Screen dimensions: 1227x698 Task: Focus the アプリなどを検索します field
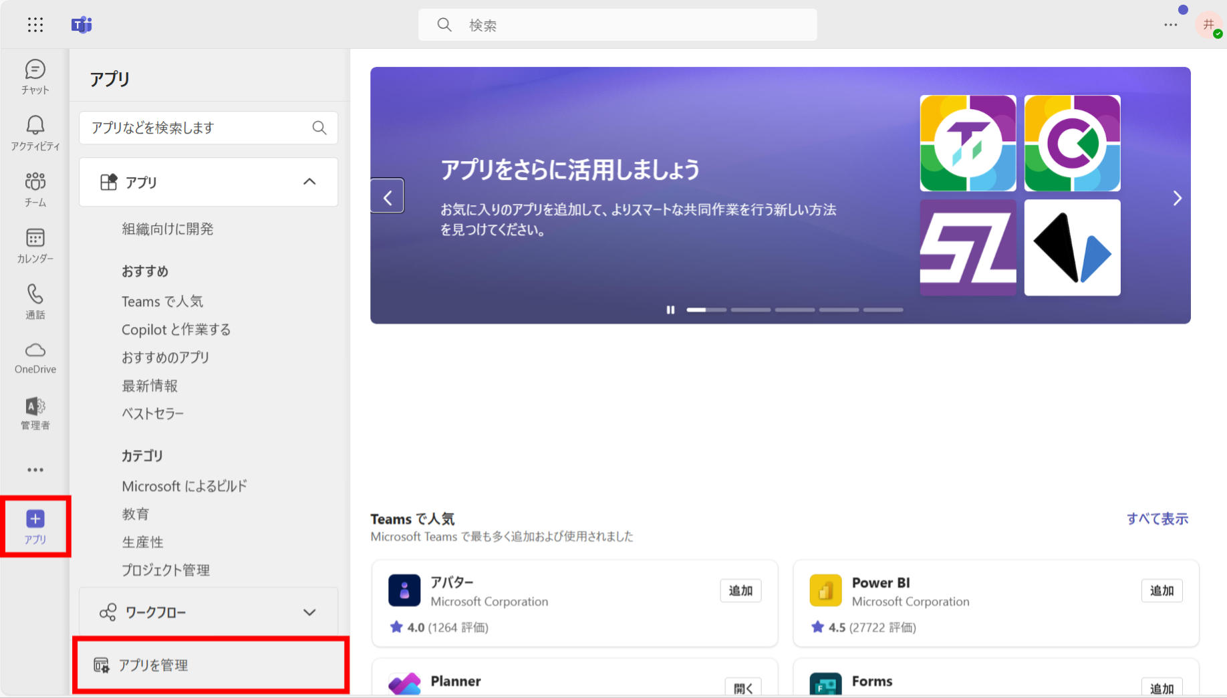(x=209, y=128)
